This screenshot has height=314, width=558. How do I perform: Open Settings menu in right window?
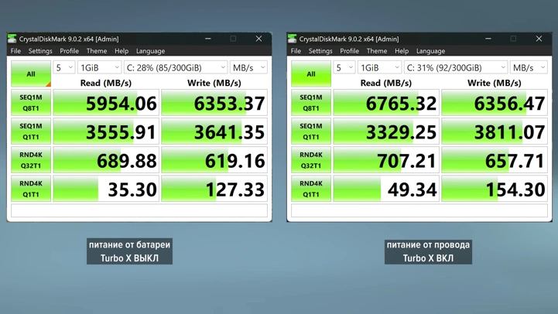click(320, 51)
